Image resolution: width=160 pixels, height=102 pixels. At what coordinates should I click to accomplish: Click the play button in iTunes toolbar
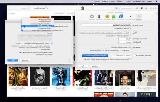[141, 8]
